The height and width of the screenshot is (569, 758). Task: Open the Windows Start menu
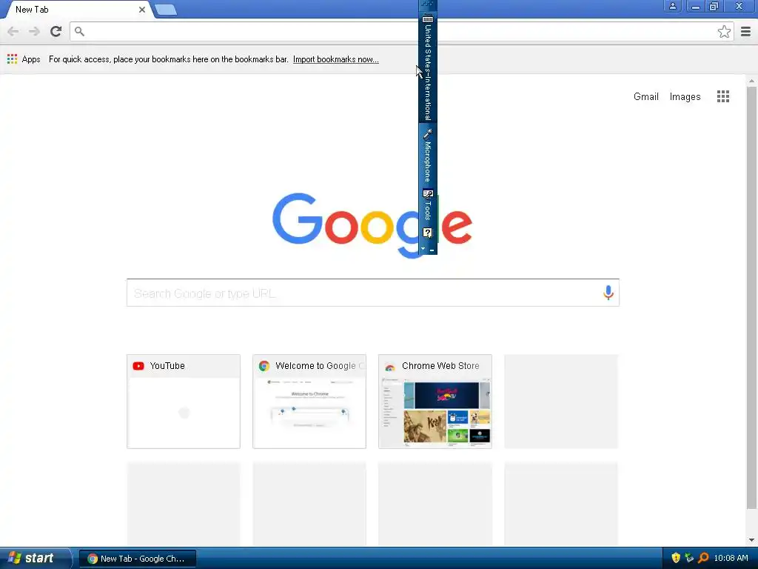click(x=36, y=558)
